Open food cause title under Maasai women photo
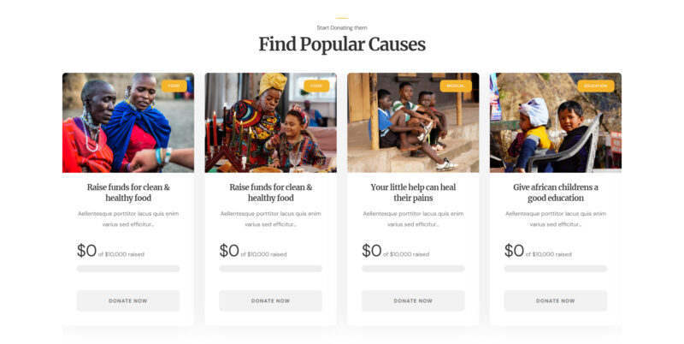 [128, 193]
